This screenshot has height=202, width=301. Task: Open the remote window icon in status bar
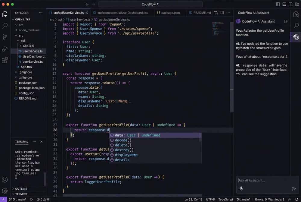point(3,199)
